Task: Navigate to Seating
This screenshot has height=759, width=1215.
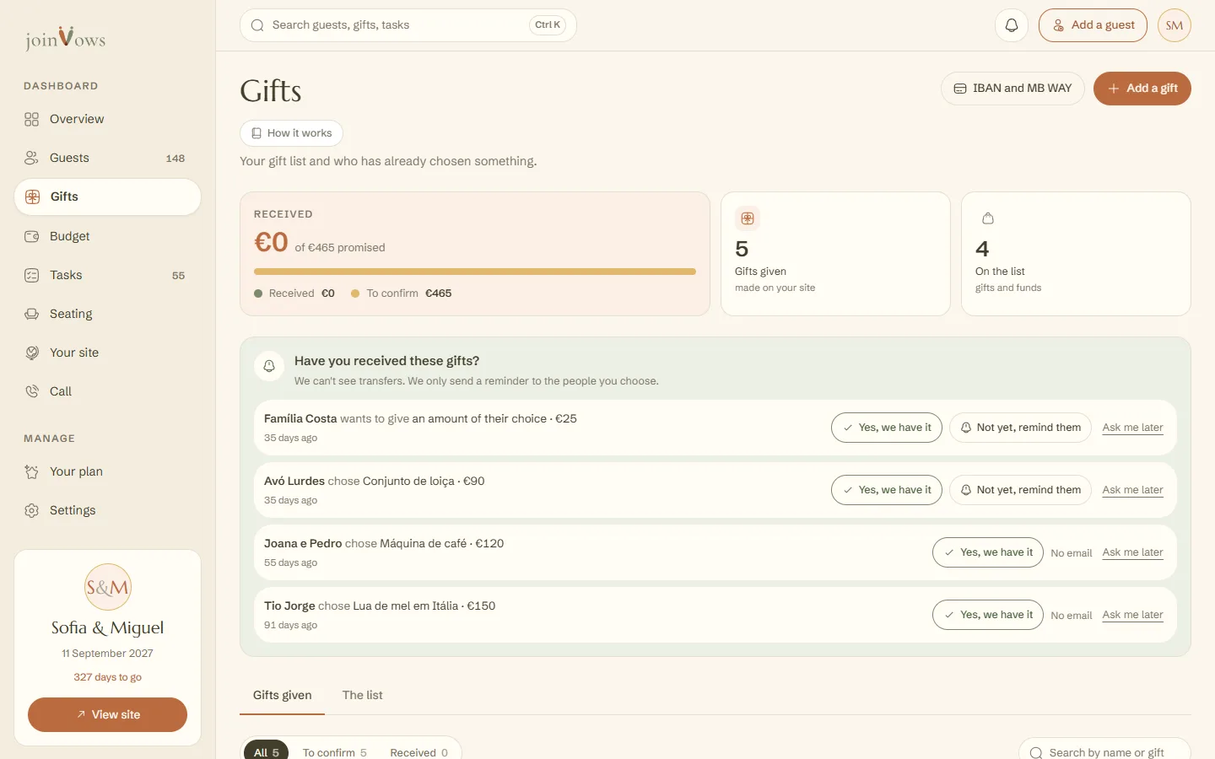Action: click(107, 314)
